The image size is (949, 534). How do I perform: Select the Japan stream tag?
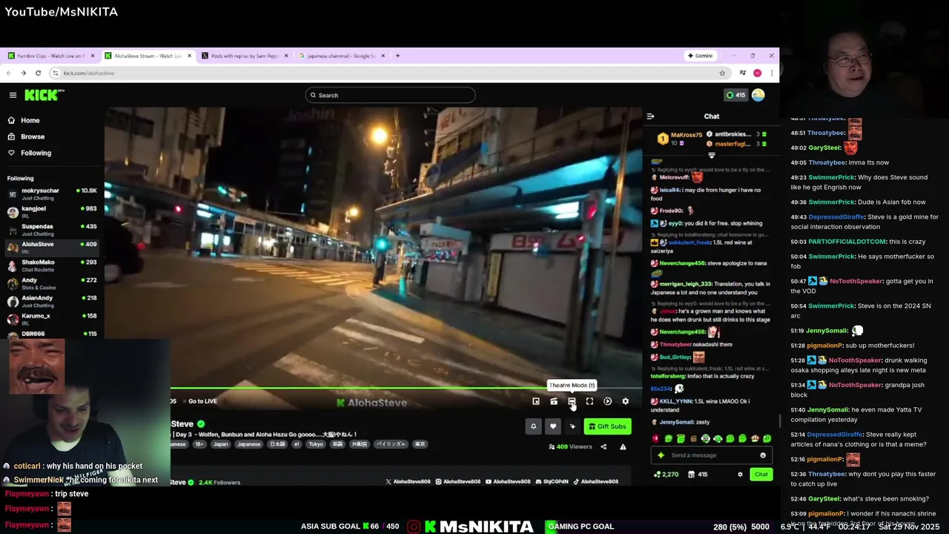220,444
